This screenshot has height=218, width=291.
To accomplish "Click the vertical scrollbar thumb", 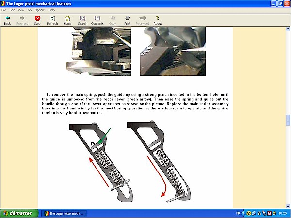I will (288, 121).
